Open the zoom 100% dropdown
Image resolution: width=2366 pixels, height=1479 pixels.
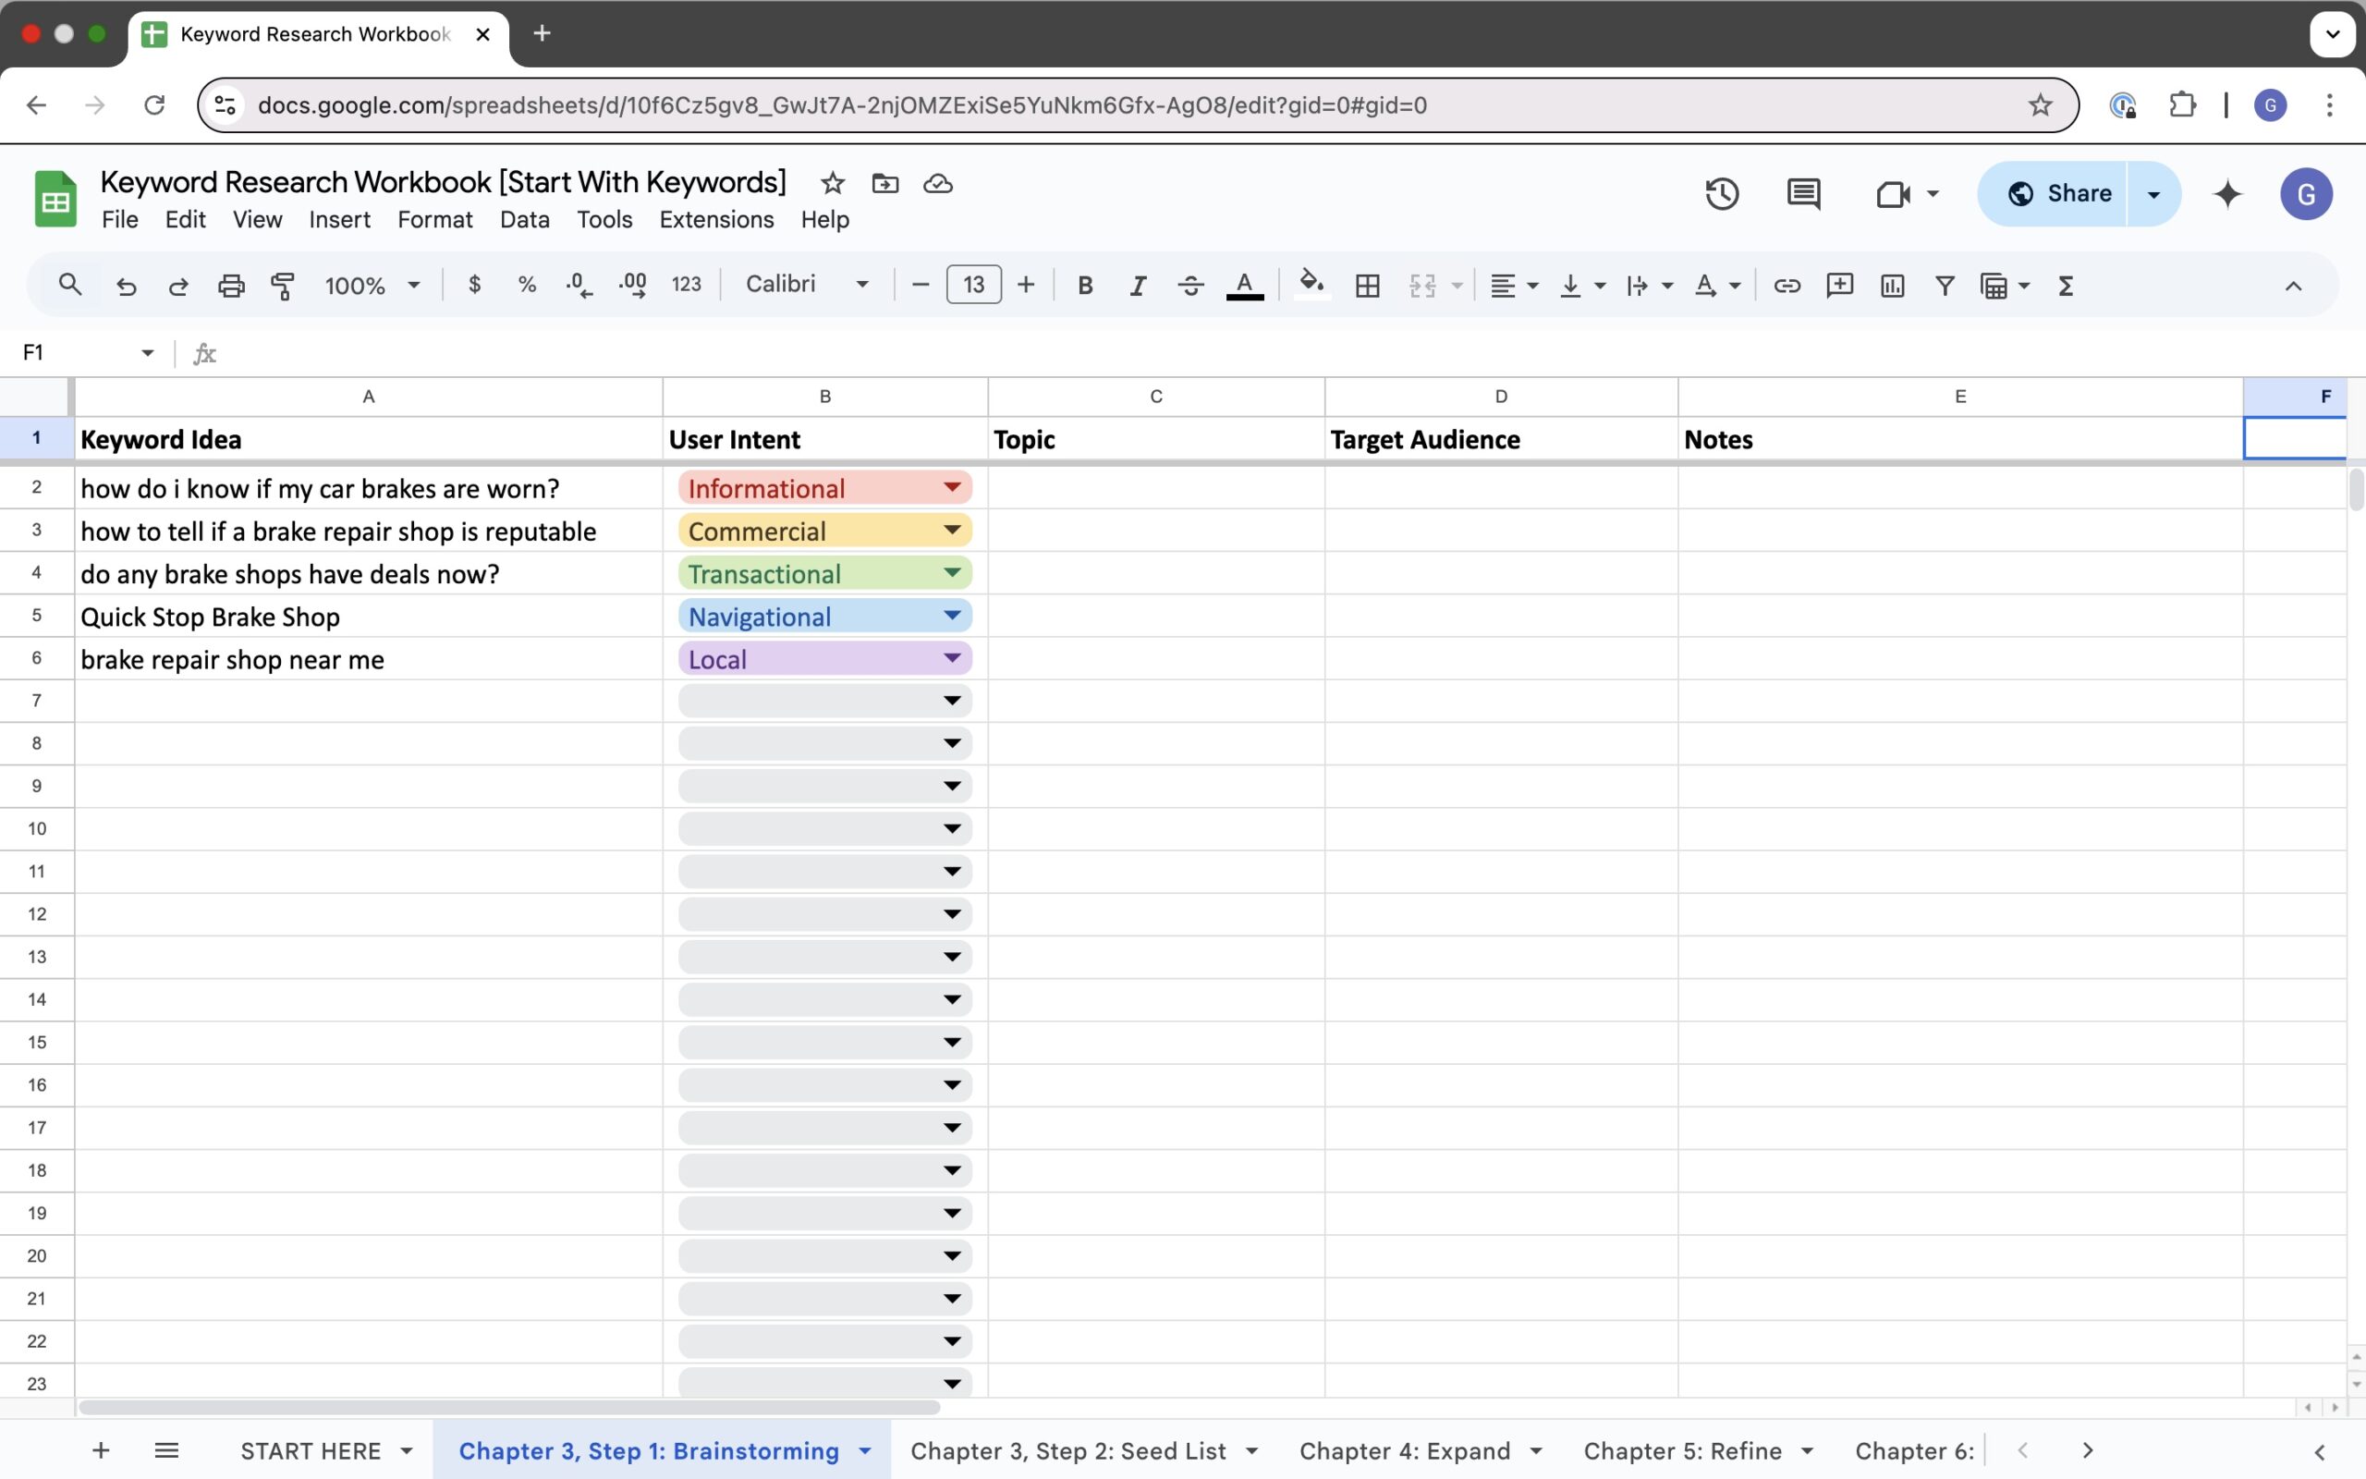372,286
